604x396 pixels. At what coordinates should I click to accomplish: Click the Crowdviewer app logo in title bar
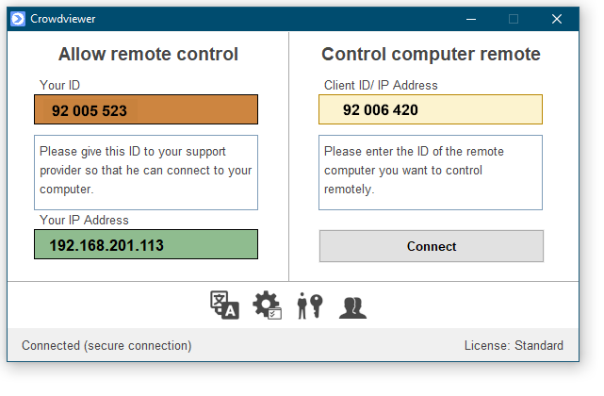click(x=18, y=18)
